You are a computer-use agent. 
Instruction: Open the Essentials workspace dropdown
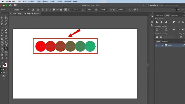[153, 5]
